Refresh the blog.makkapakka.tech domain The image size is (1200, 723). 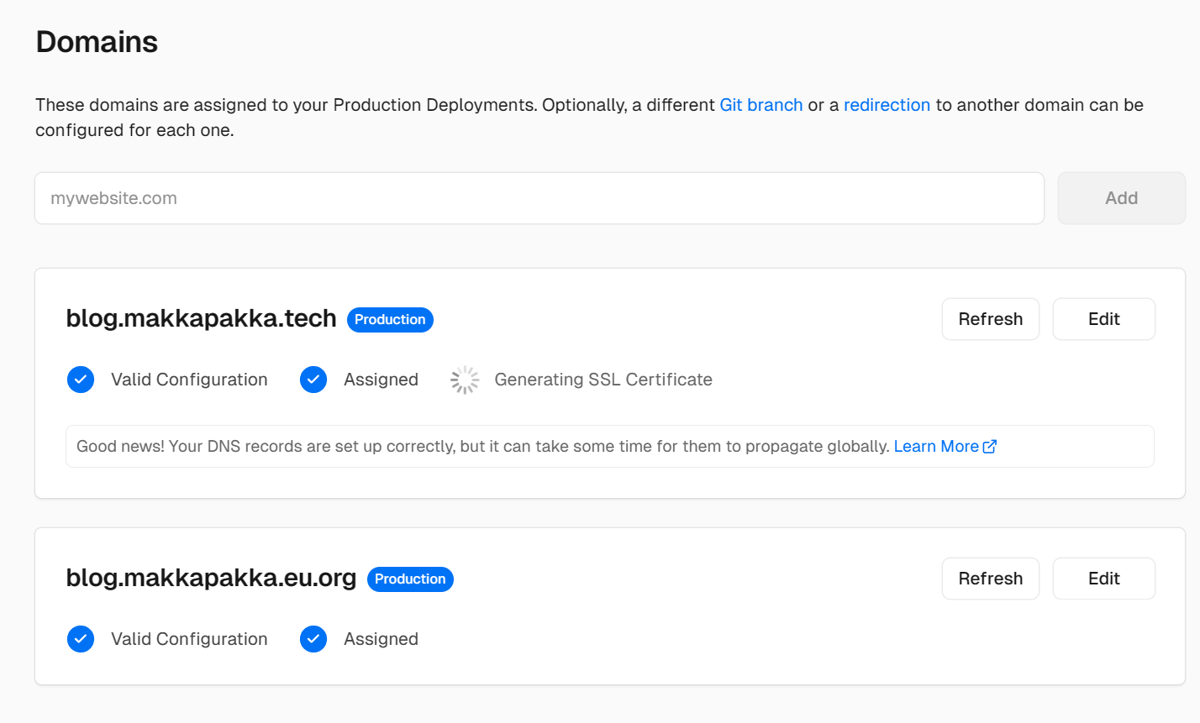tap(990, 319)
